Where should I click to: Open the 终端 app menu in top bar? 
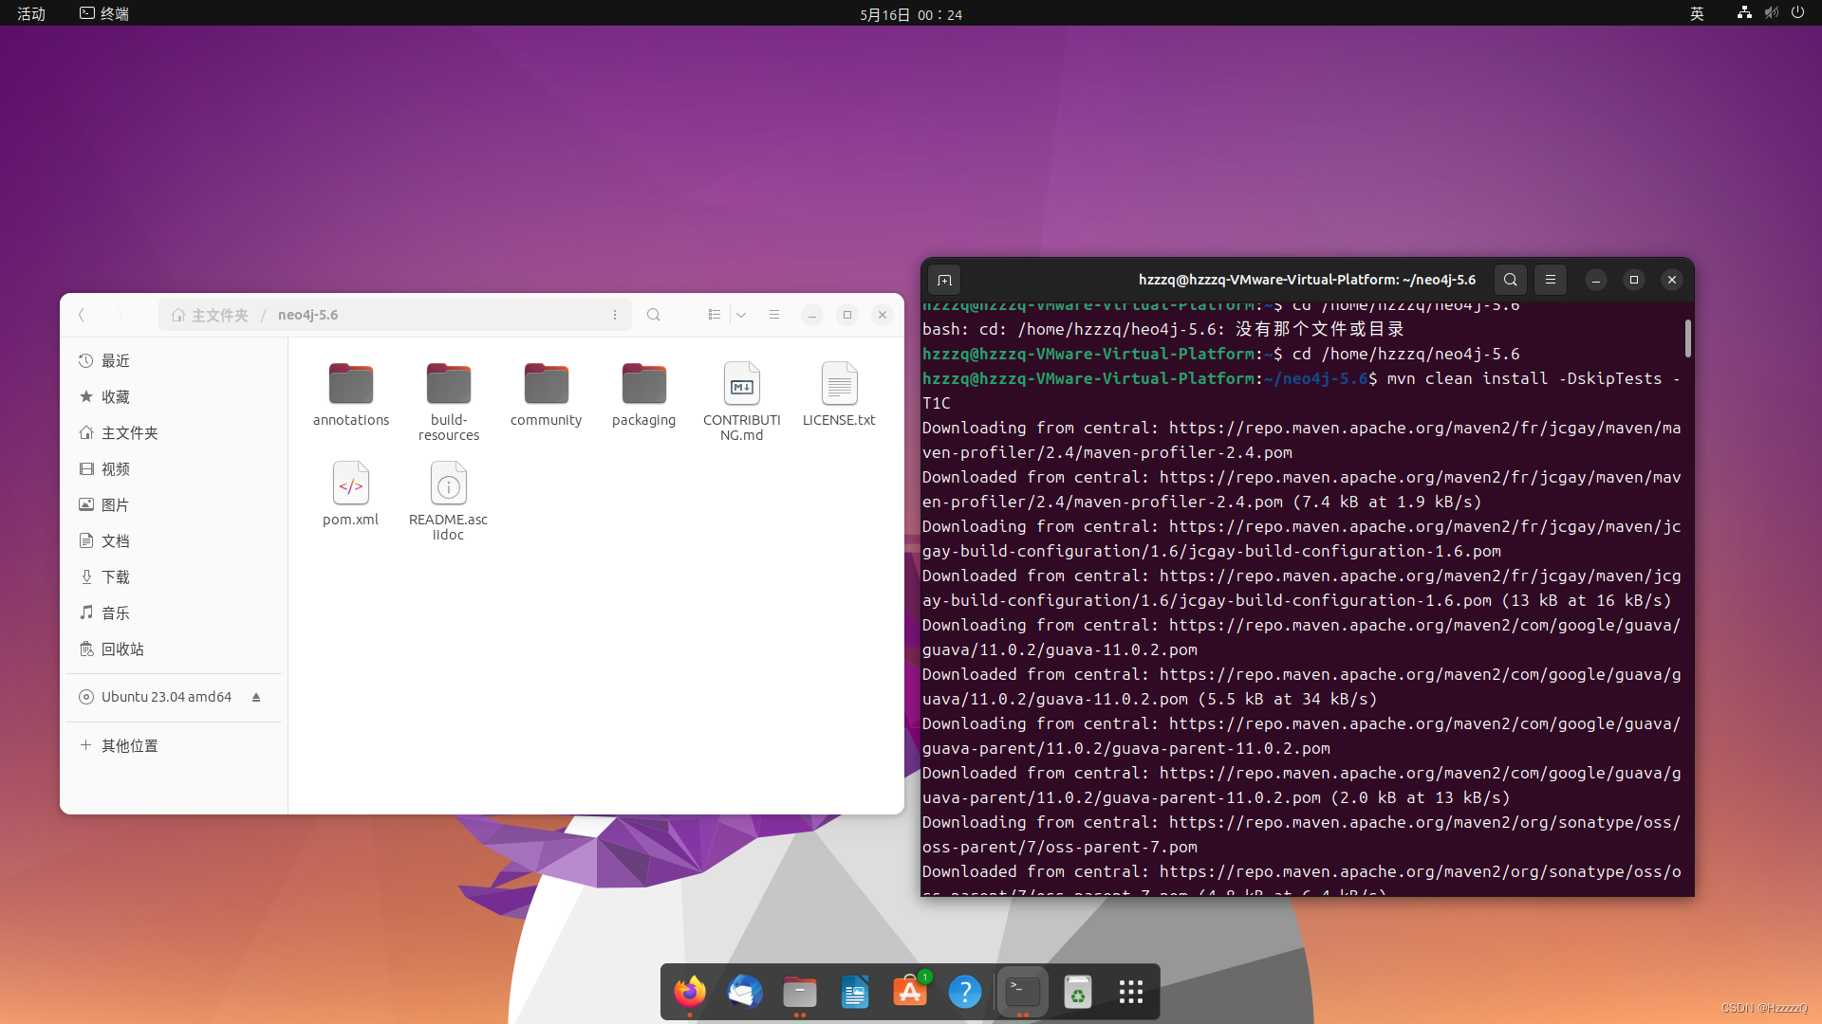104,13
